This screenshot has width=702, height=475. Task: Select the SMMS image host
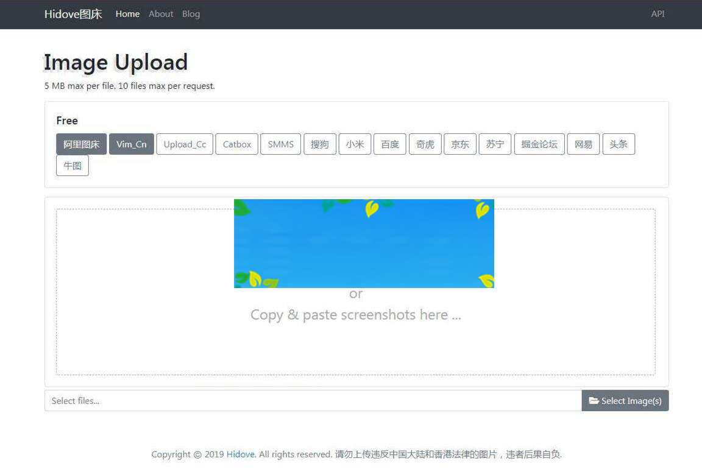(280, 144)
